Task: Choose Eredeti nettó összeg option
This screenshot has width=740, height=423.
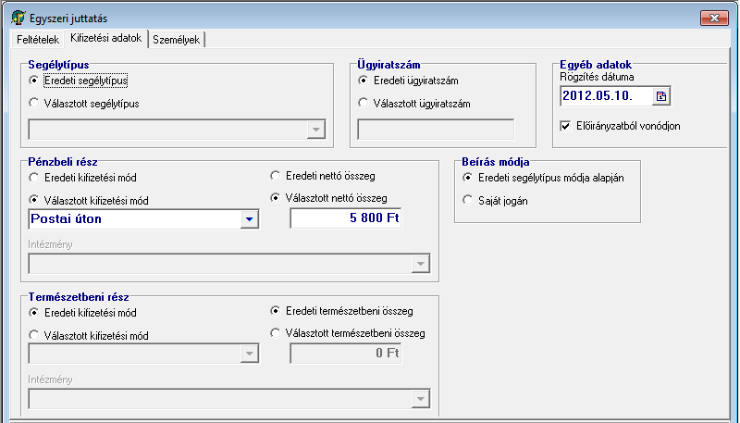Action: point(275,176)
